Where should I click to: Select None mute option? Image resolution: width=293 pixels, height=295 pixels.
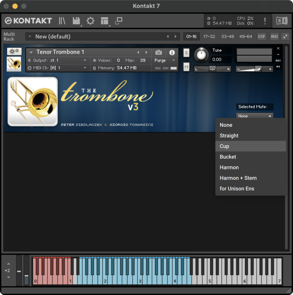[250, 125]
